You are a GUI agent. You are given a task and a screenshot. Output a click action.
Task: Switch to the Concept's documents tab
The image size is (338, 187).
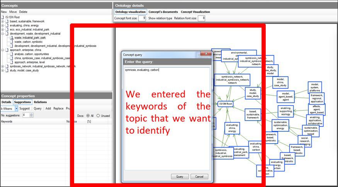(163, 12)
